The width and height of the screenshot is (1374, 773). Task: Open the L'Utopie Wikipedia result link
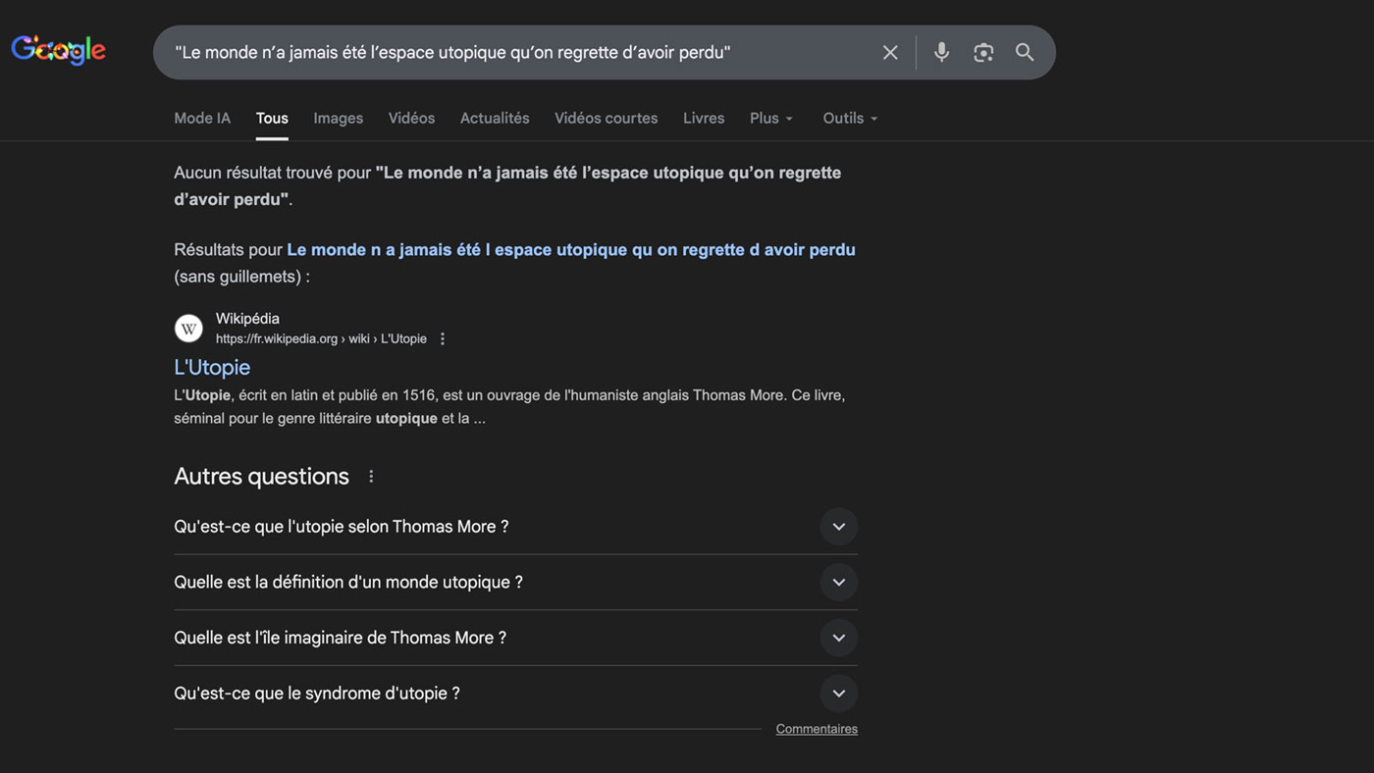pyautogui.click(x=212, y=368)
